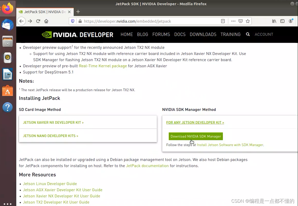Open Firefox account icon
The width and height of the screenshot is (298, 206).
click(291, 21)
